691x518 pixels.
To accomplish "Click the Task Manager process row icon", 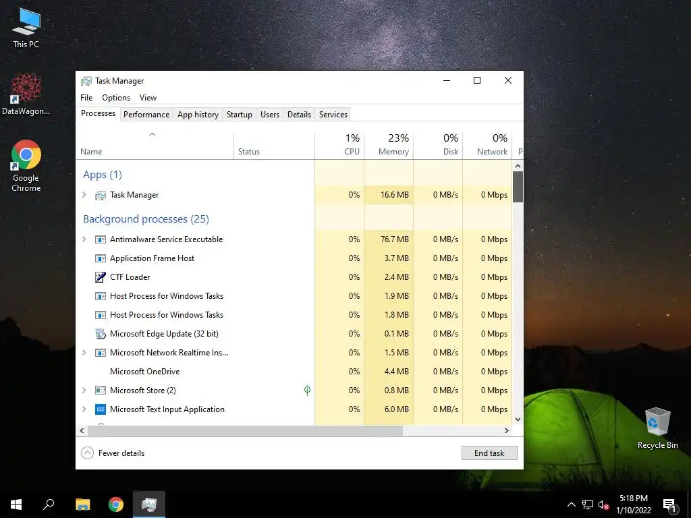I will pos(101,195).
